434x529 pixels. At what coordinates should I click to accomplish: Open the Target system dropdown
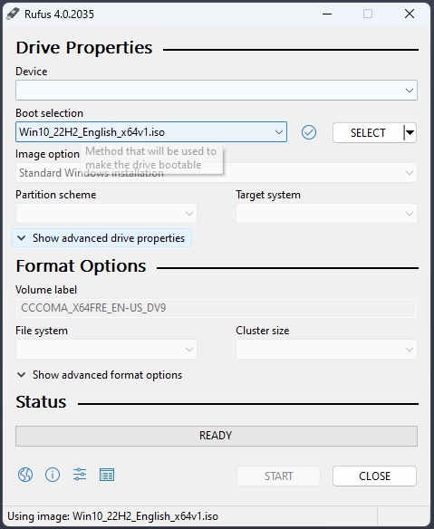[x=326, y=213]
